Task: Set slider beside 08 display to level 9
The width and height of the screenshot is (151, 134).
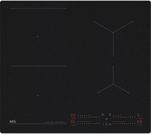Action: tap(133, 124)
